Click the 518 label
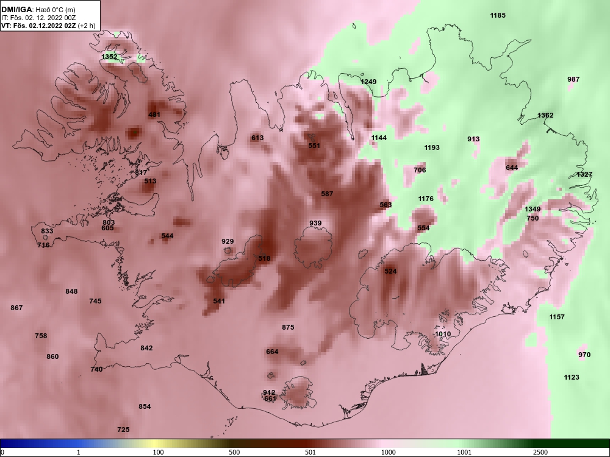Screen dimensions: 610x457 click(264, 258)
